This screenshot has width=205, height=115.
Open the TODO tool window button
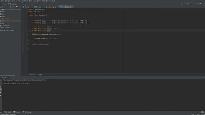[x=8, y=112]
